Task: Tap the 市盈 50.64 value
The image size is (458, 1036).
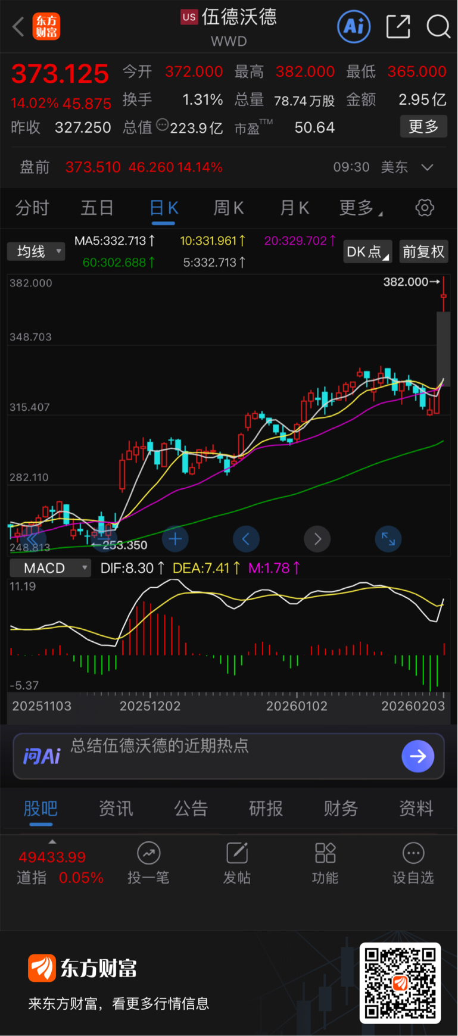Action: click(314, 128)
